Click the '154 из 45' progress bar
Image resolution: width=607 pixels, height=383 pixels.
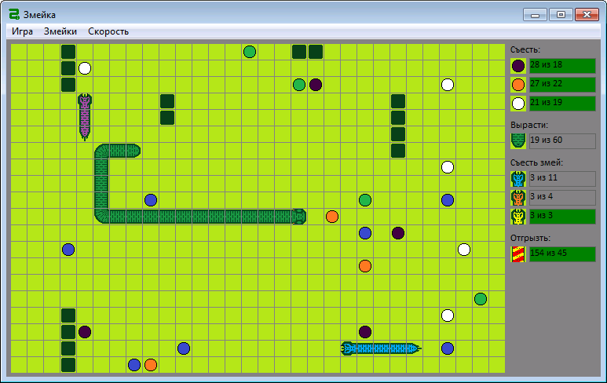click(x=562, y=254)
